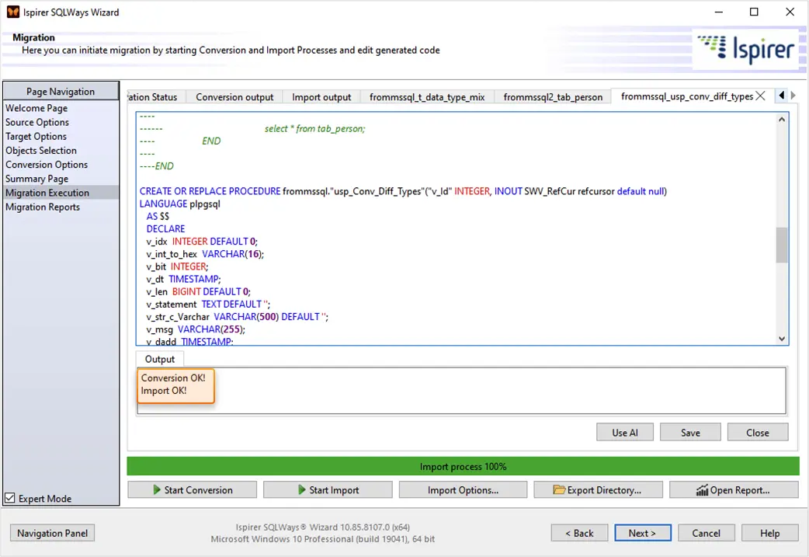
Task: Open the frommssql_t_data_type_mix tab
Action: click(x=427, y=97)
